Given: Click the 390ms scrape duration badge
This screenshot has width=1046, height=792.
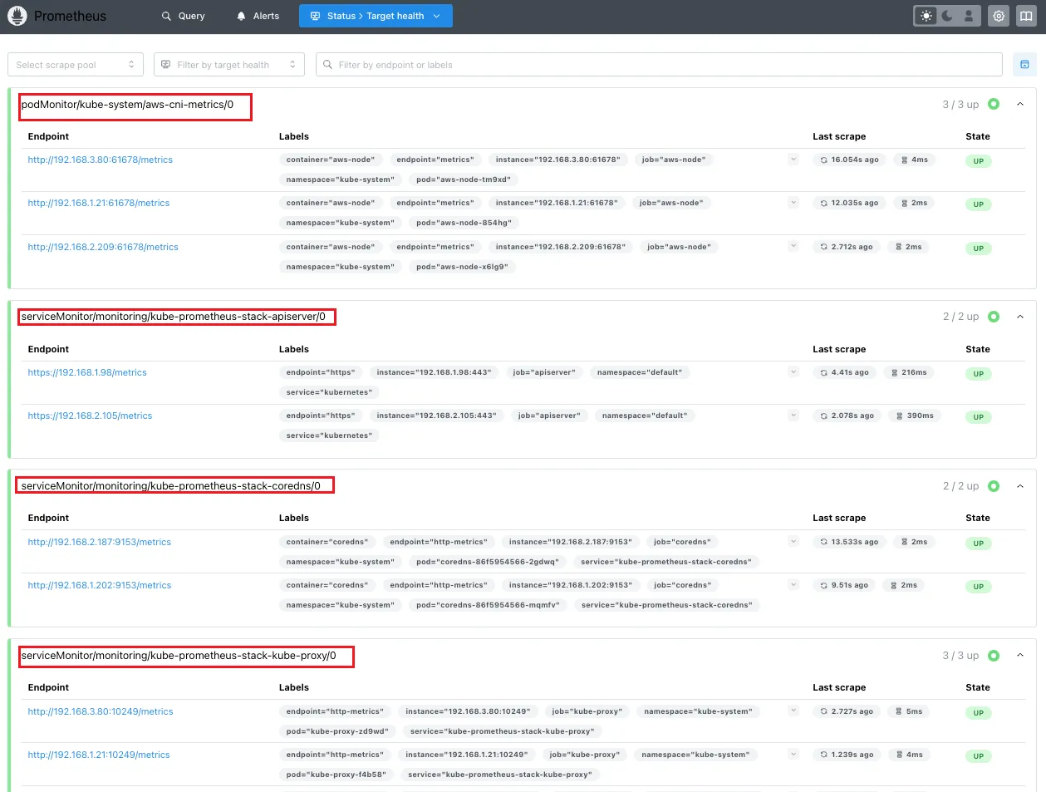Looking at the screenshot, I should pos(915,416).
